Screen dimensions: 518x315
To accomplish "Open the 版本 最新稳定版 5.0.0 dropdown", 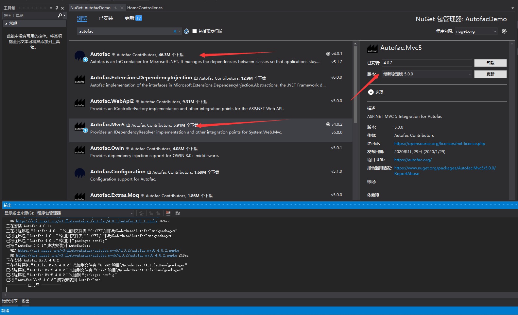I will coord(427,74).
